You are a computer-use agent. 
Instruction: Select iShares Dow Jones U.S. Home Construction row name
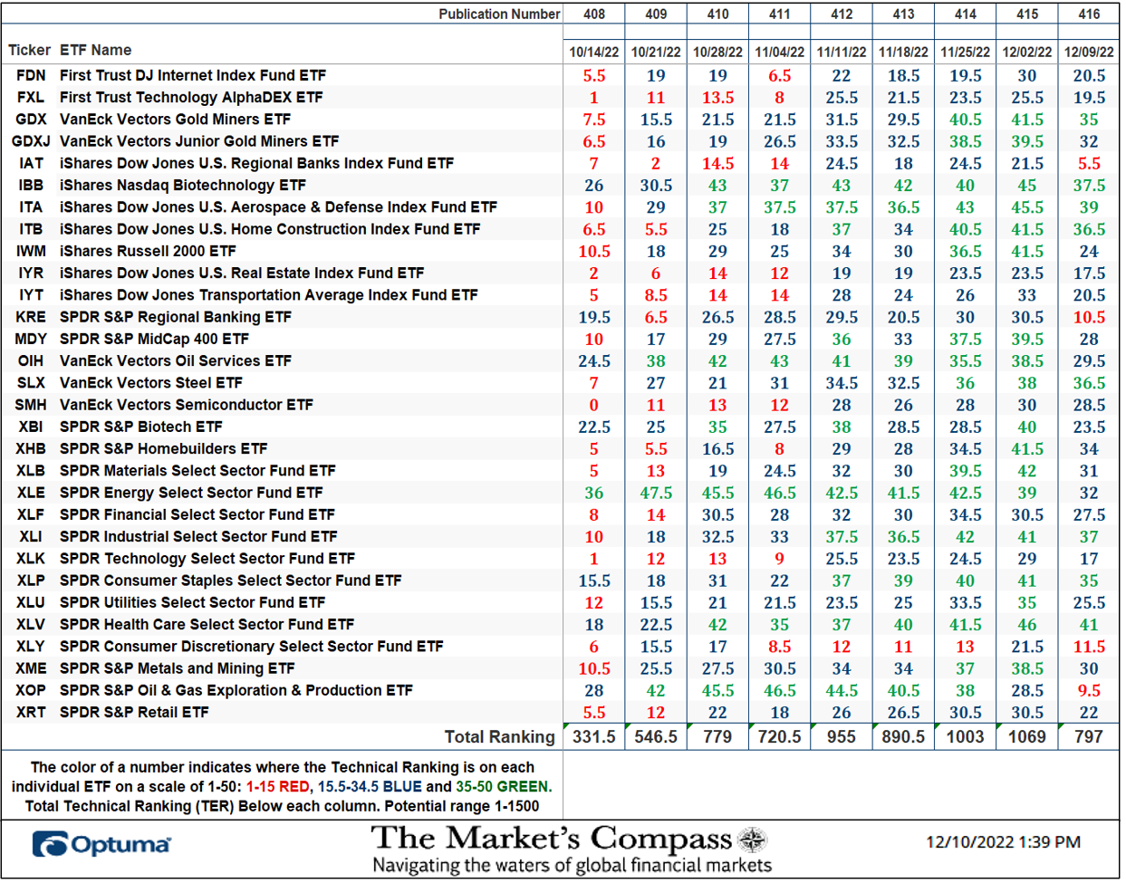tap(270, 229)
